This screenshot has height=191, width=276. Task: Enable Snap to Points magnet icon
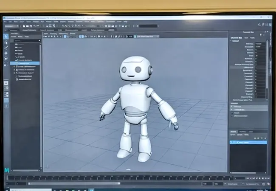coord(70,26)
